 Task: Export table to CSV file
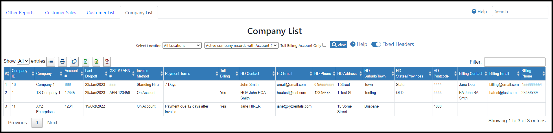[x=96, y=62]
